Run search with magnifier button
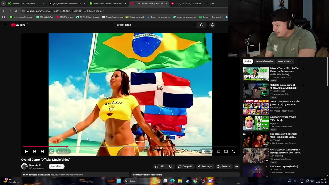Image resolution: width=329 pixels, height=185 pixels. (202, 25)
